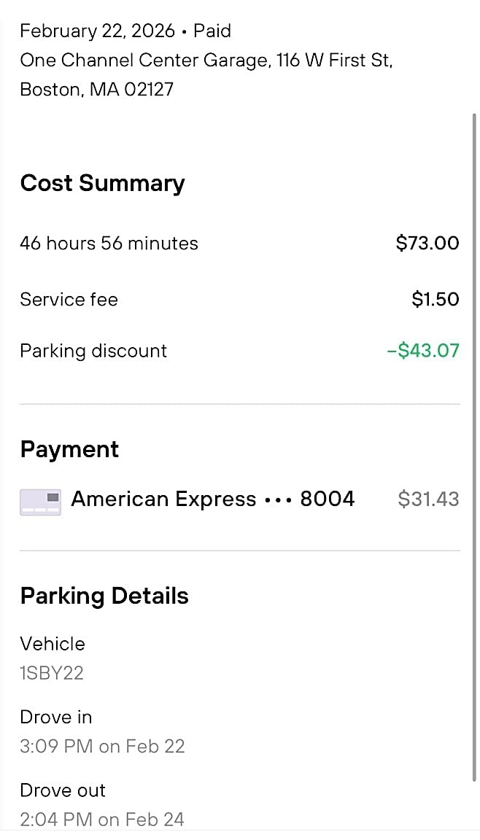480x840 pixels.
Task: Click the February 22, 2026 Paid status
Action: [x=125, y=31]
